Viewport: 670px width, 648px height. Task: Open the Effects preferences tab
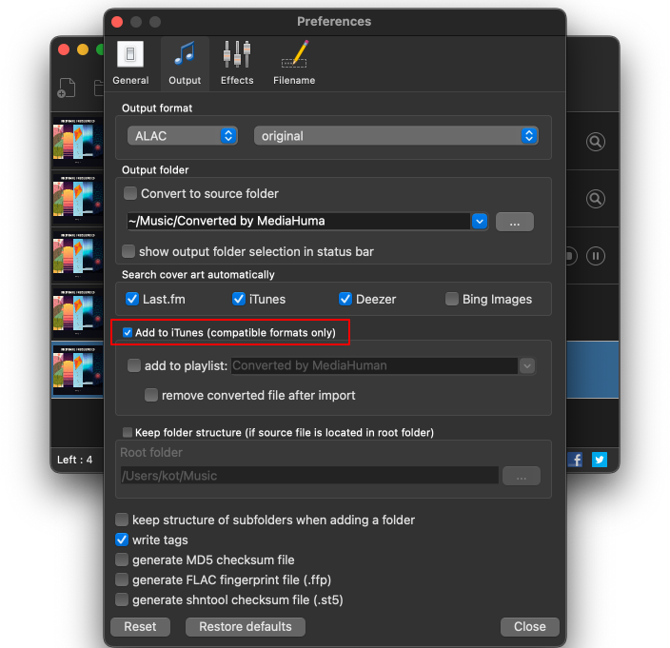[x=237, y=63]
